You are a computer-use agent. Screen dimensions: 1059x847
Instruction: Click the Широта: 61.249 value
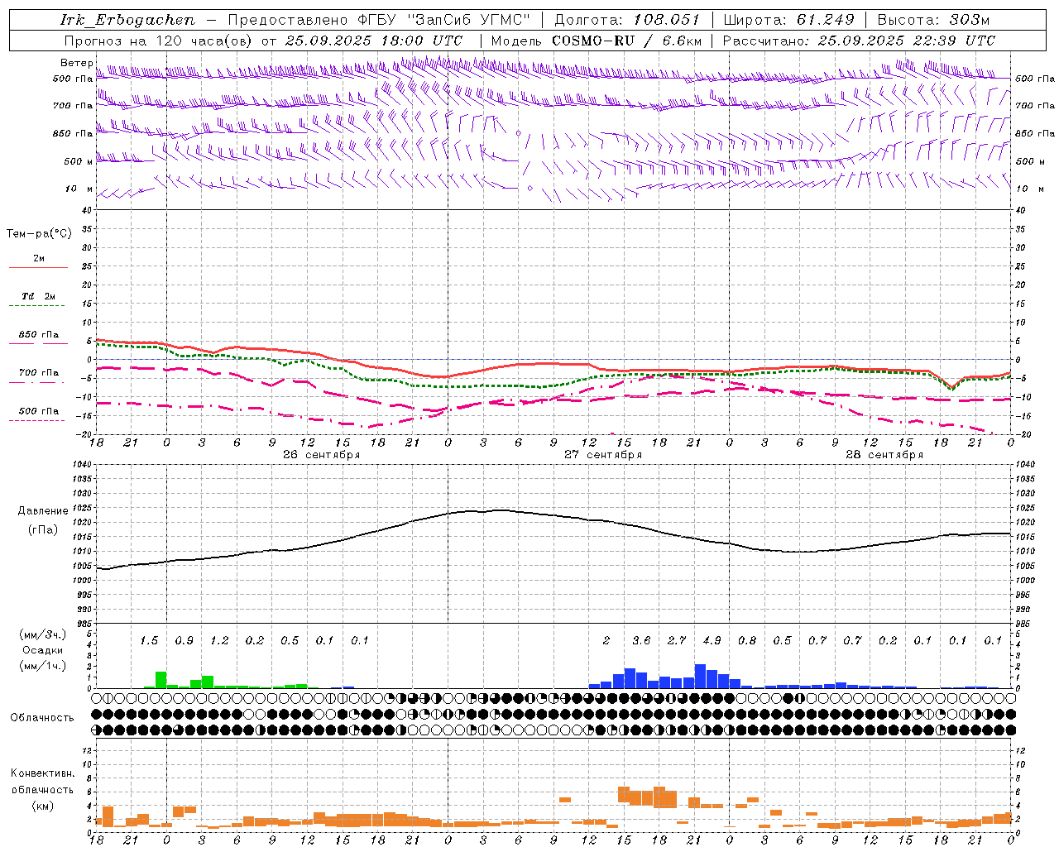click(x=788, y=20)
